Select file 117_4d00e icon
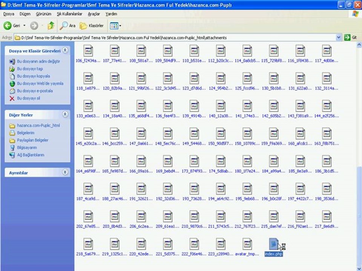The height and width of the screenshot is (271, 362). 327,51
